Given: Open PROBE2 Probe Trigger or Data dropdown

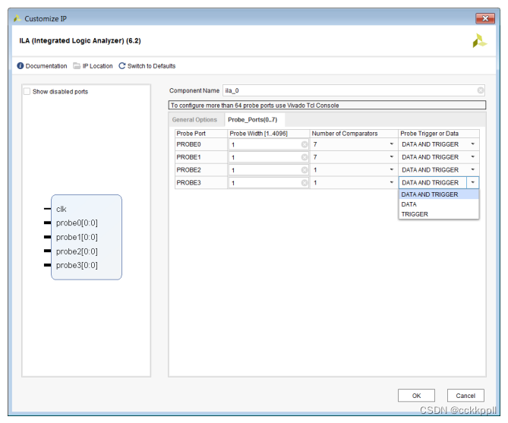Looking at the screenshot, I should pos(472,170).
